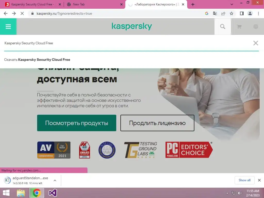Open volume tray icon
The width and height of the screenshot is (264, 198).
click(x=240, y=193)
